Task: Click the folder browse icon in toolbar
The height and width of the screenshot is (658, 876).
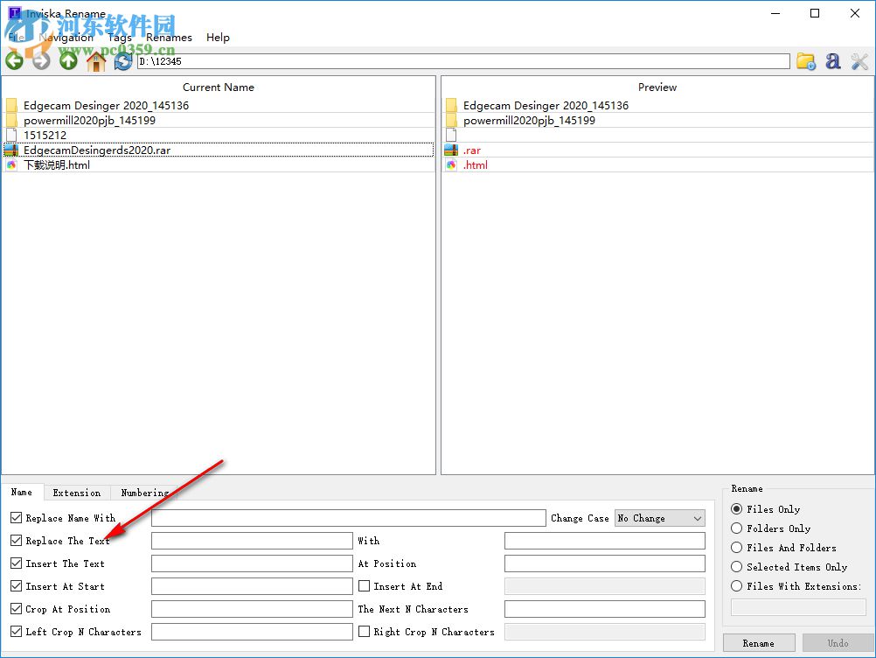Action: click(805, 61)
